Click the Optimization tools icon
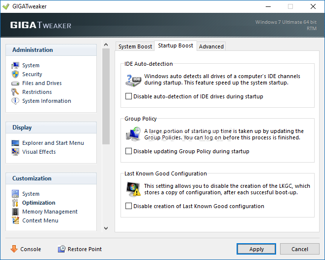 15,203
